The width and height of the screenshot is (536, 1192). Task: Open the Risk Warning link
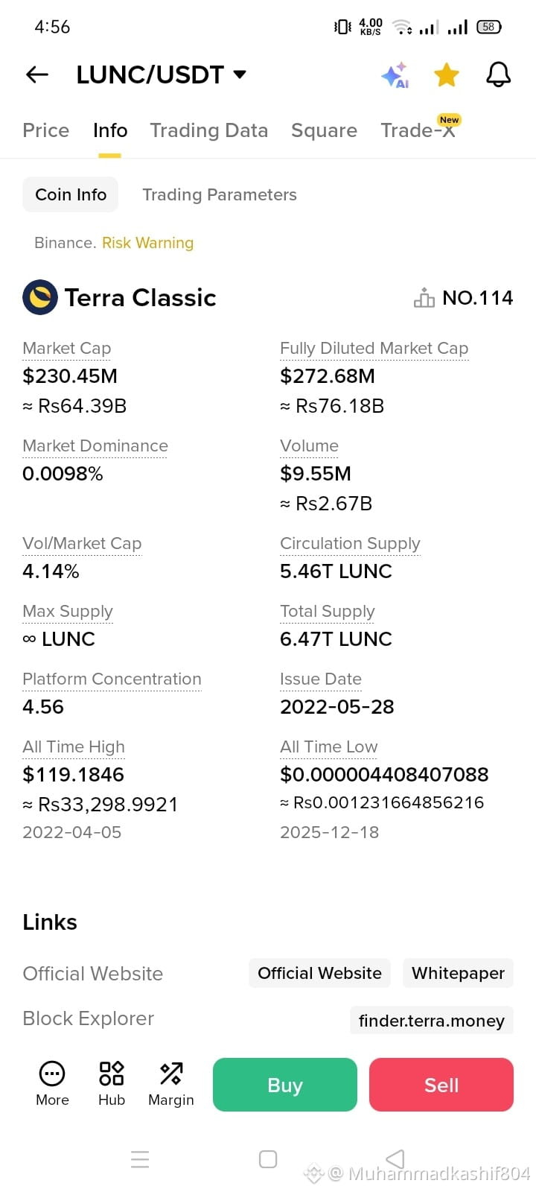147,243
